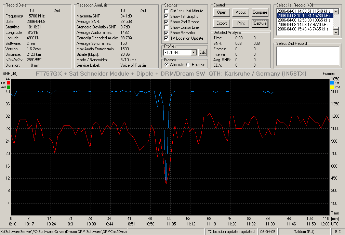This screenshot has width=345, height=235.
Task: Uncheck the Show Remarks option
Action: coord(166,33)
